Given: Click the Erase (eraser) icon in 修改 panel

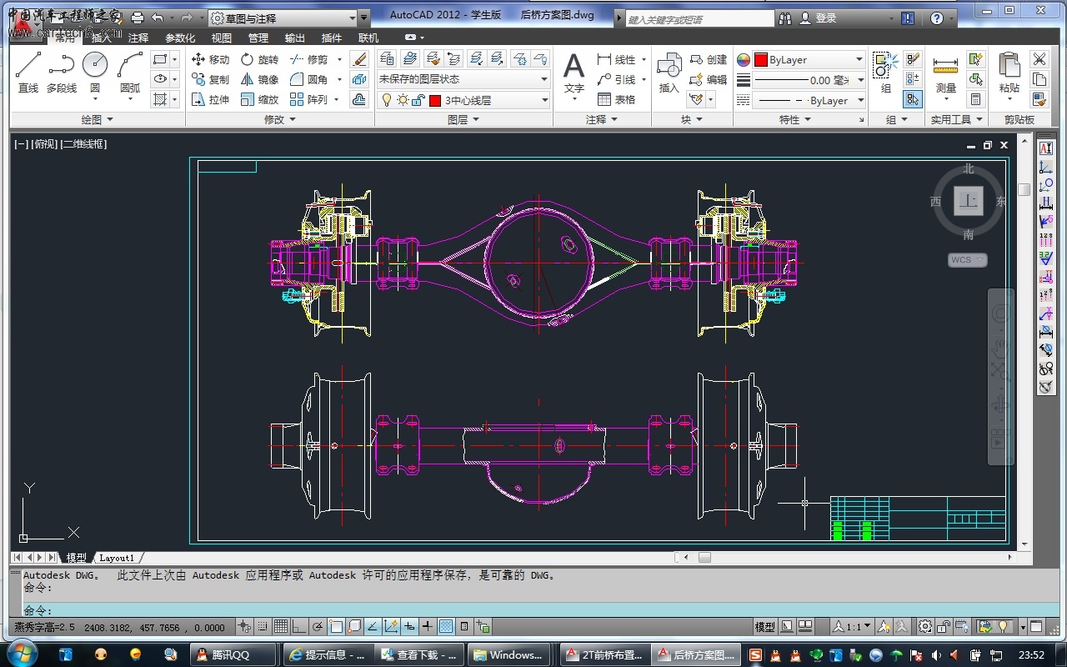Looking at the screenshot, I should pyautogui.click(x=359, y=59).
